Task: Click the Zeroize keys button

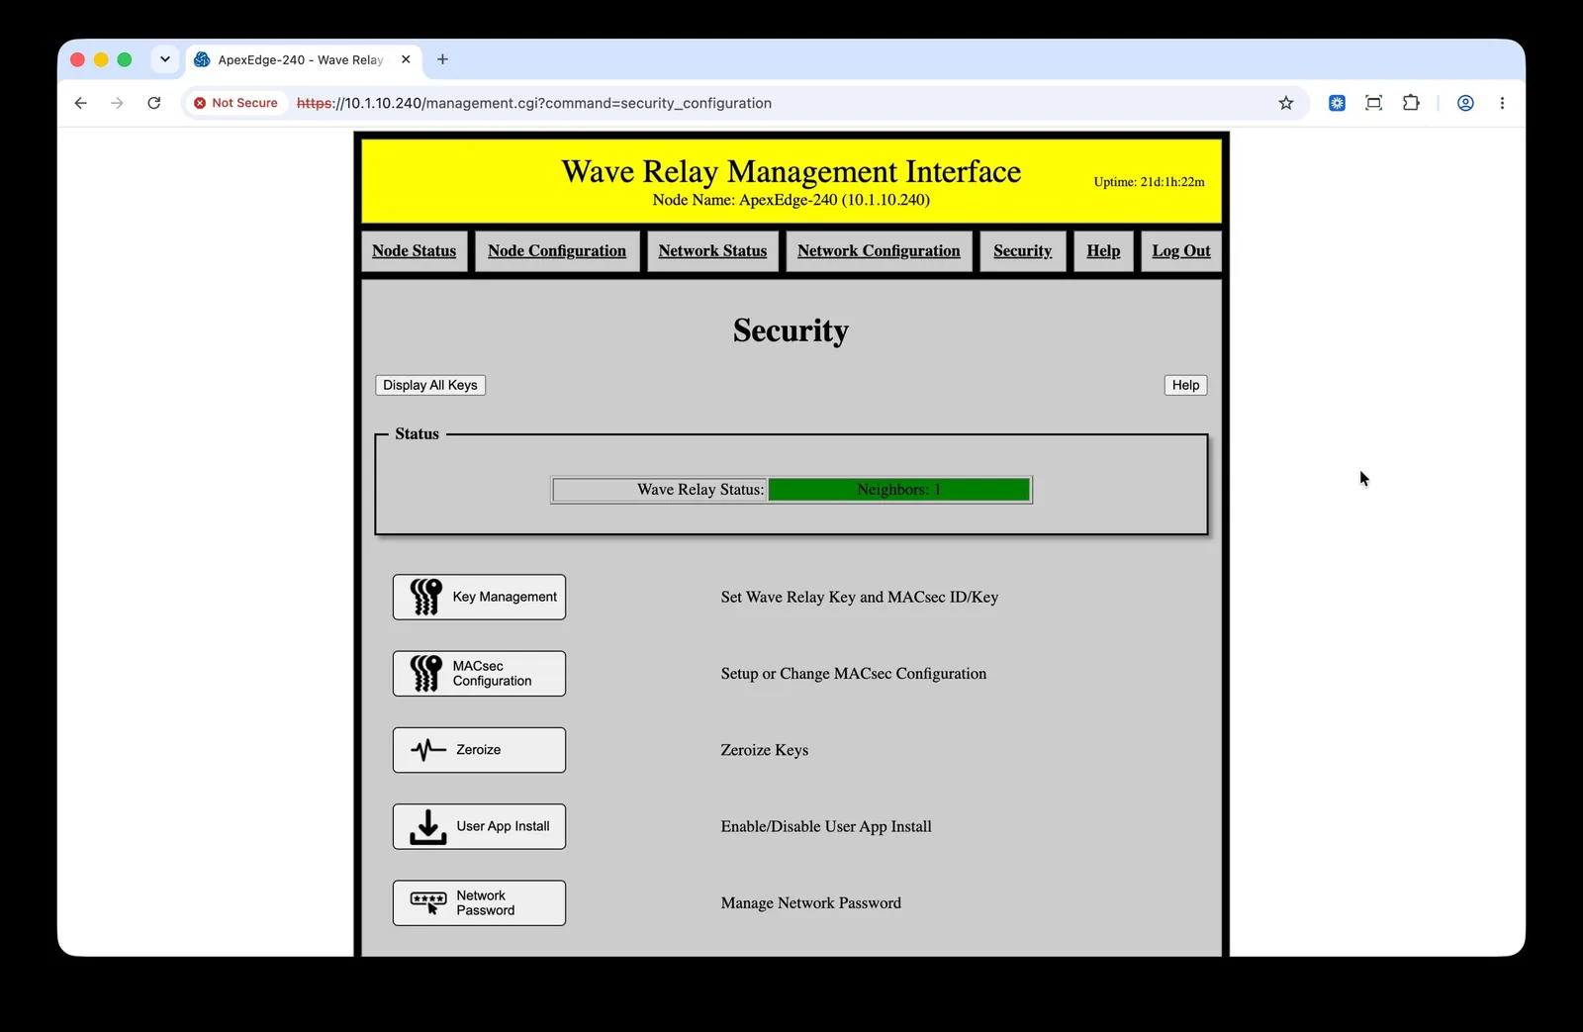Action: (x=479, y=750)
